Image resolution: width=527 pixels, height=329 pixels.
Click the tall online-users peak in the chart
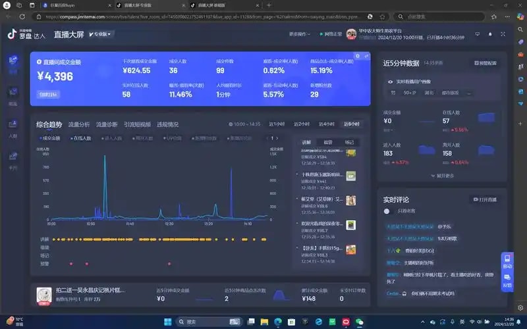click(x=105, y=157)
